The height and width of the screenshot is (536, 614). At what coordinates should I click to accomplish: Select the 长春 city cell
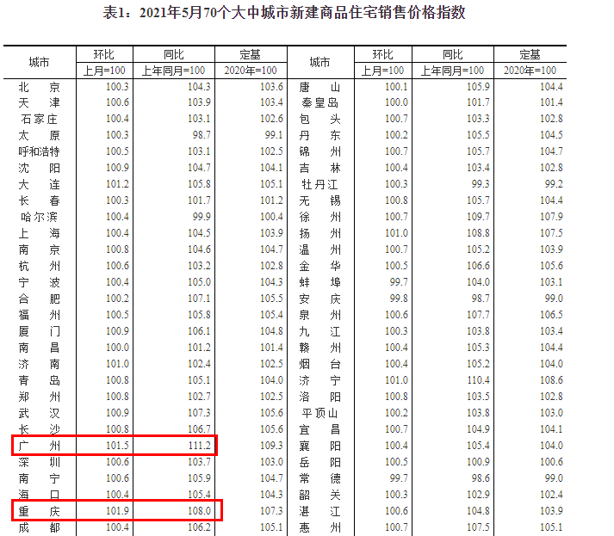tap(39, 200)
